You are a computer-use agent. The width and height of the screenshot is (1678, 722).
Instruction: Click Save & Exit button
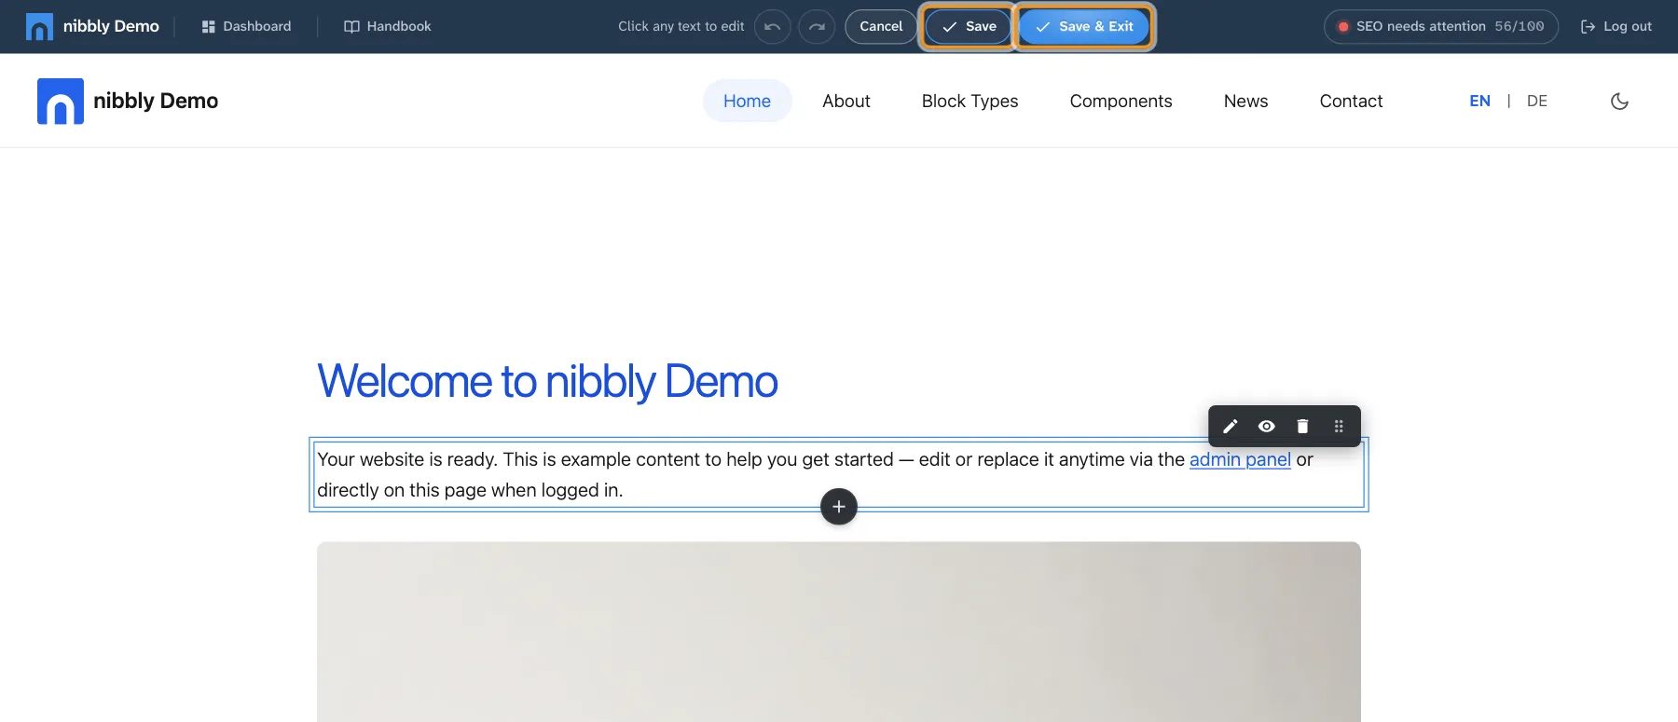(1084, 27)
